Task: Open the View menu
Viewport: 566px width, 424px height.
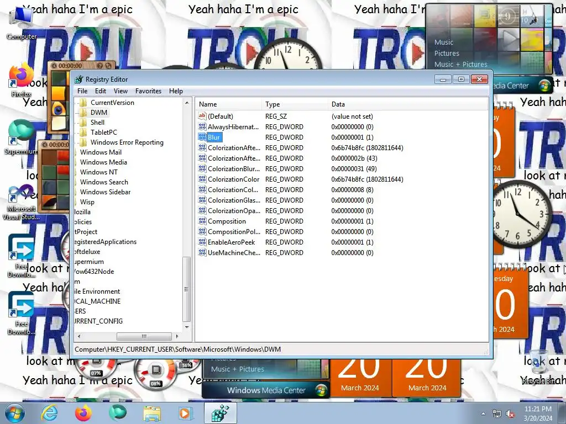Action: pyautogui.click(x=120, y=91)
